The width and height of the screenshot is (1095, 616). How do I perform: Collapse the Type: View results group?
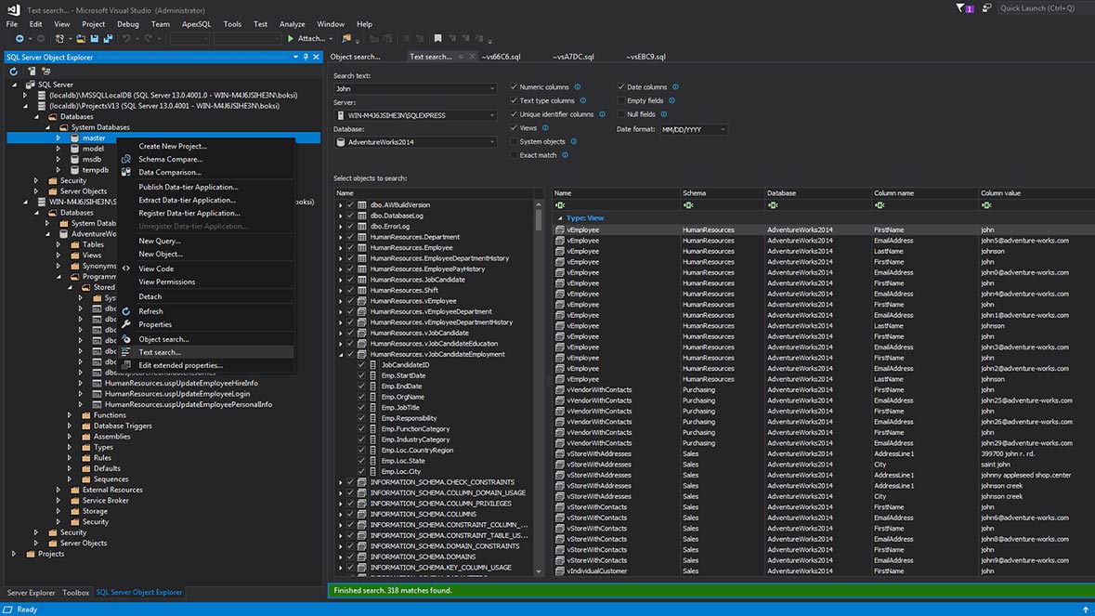560,218
